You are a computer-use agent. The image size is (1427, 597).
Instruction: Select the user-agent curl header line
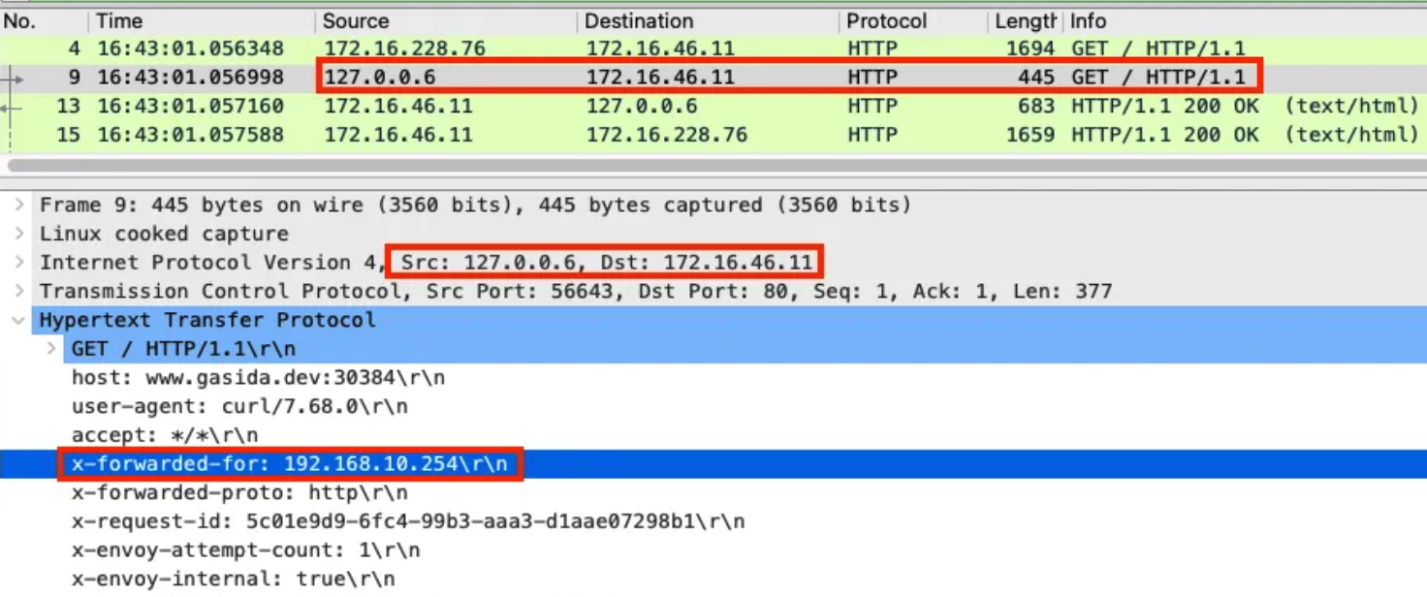tap(713, 406)
